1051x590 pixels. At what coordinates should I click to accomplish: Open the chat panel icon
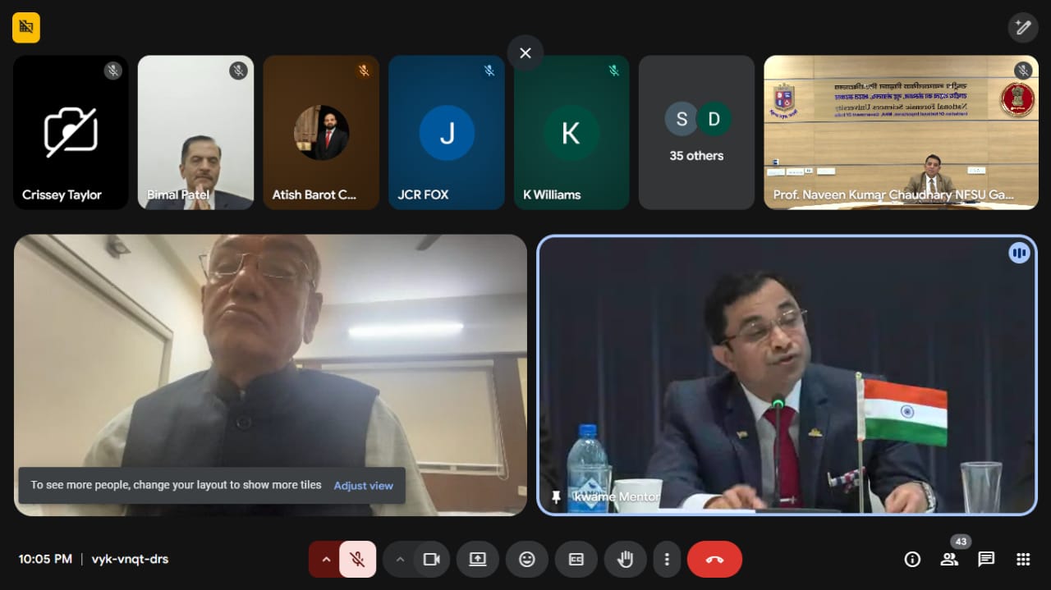986,560
